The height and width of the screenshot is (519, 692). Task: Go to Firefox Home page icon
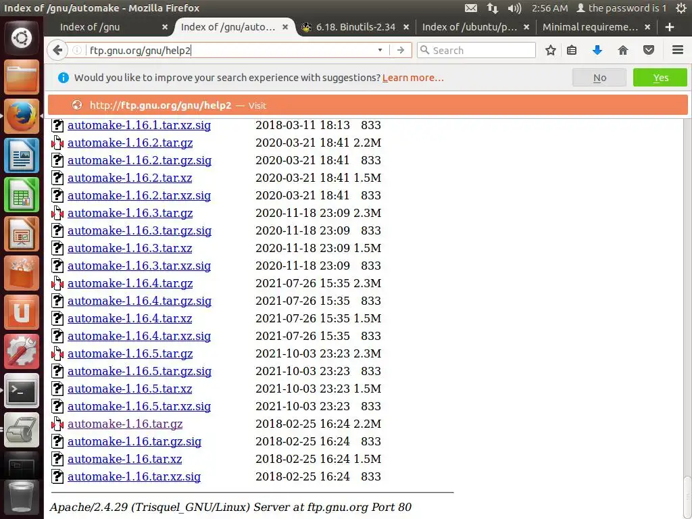622,50
